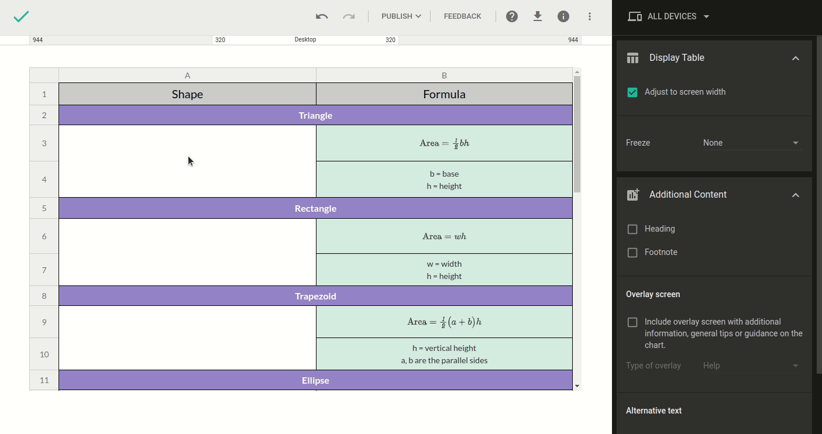Open the three-dot more options menu
This screenshot has width=822, height=434.
coord(590,16)
